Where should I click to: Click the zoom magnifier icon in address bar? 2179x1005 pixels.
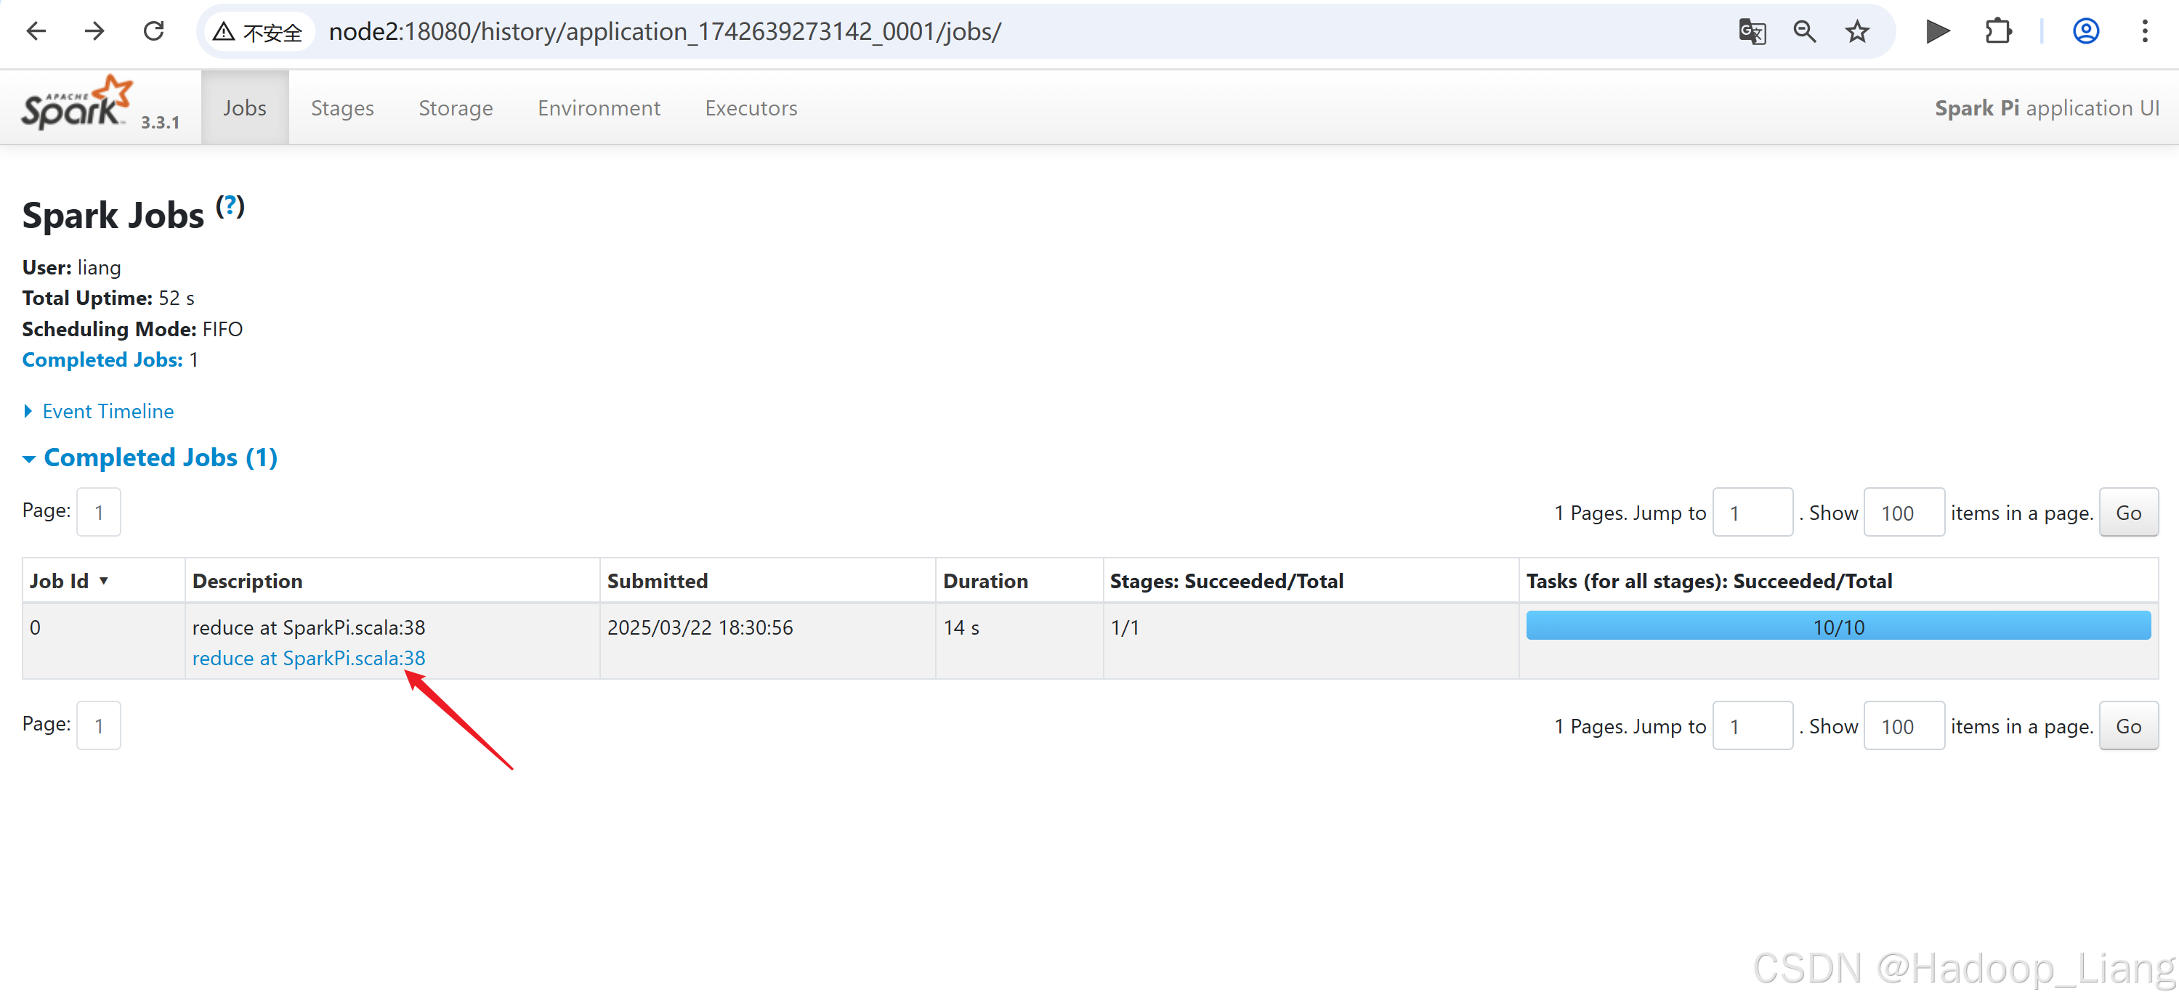point(1803,32)
